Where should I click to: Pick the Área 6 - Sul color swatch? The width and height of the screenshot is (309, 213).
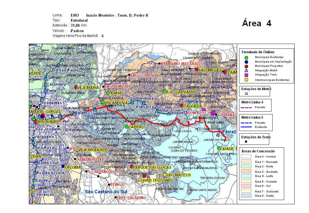click(246, 186)
